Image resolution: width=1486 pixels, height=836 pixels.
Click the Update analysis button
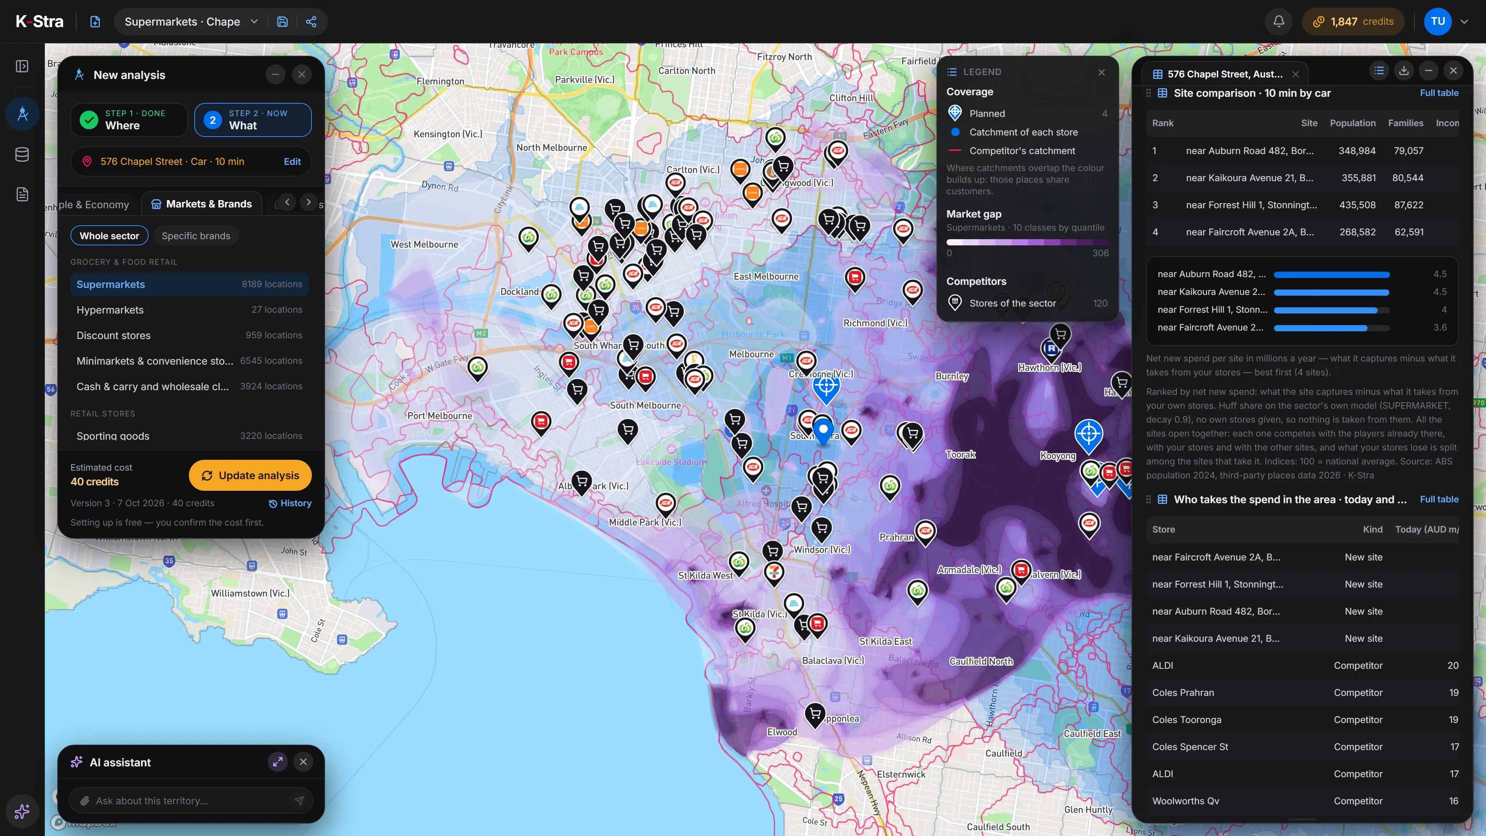(250, 475)
